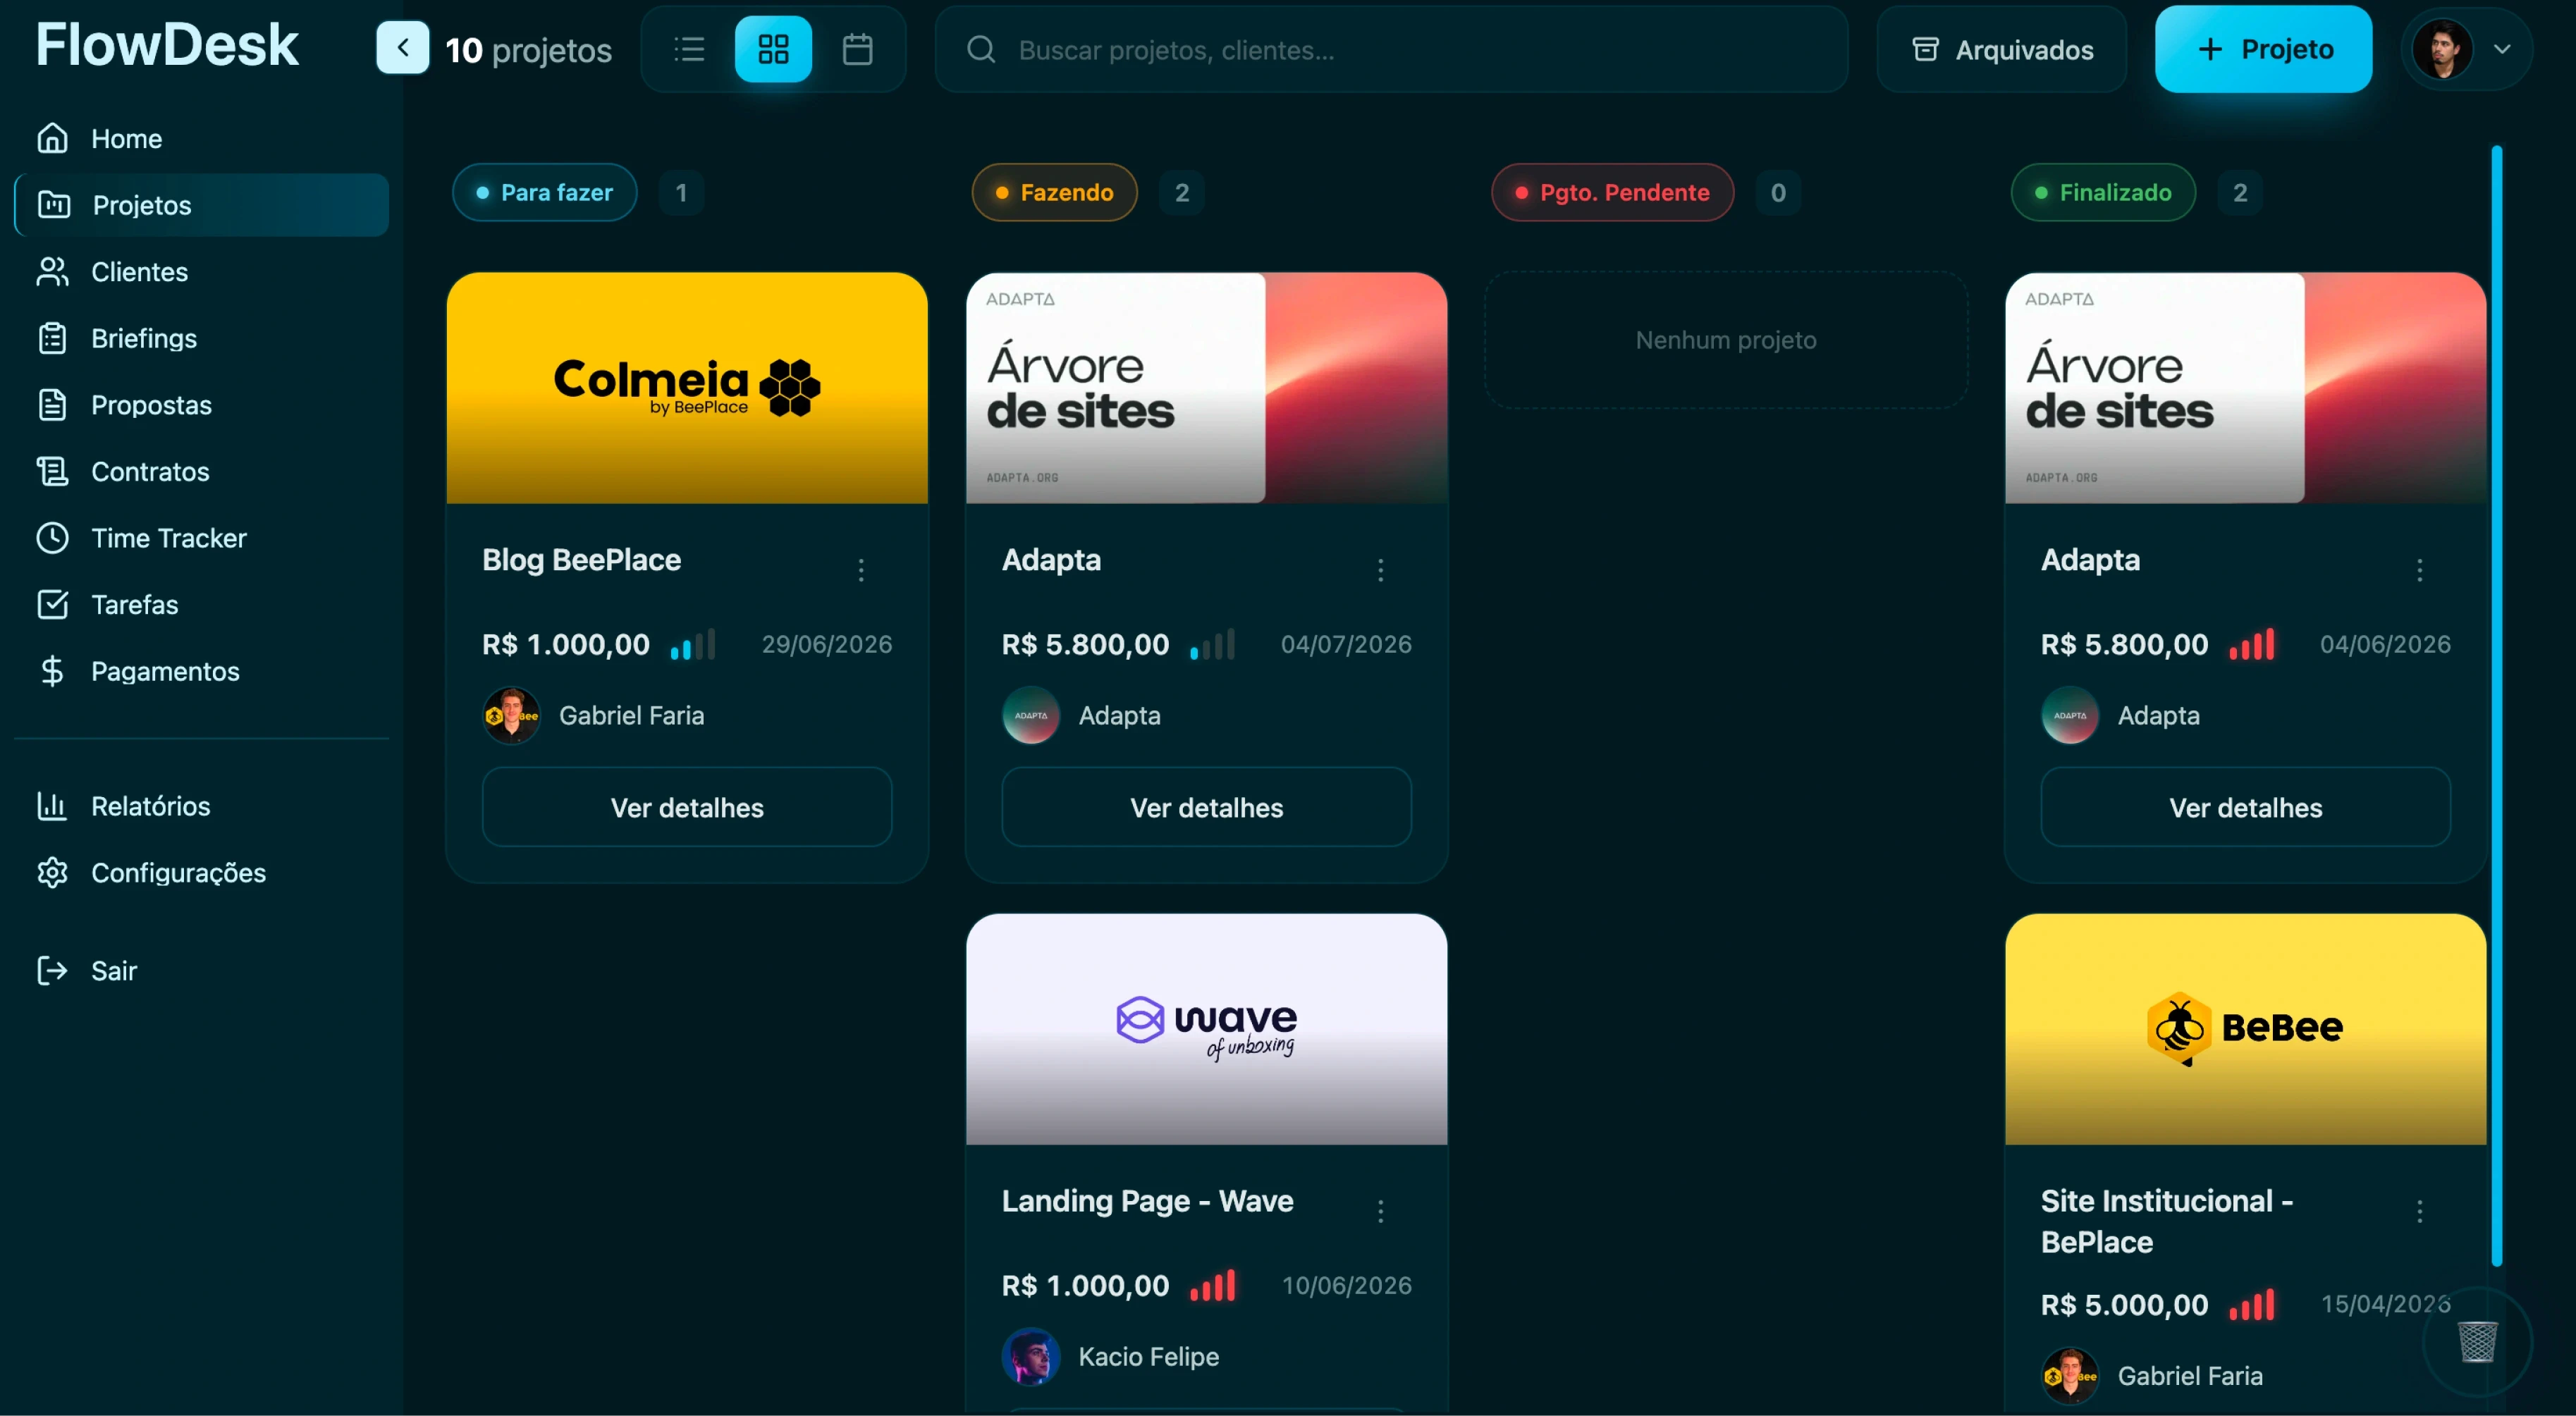Click the priority bars icon on Blog BeePlace
This screenshot has width=2576, height=1416.
point(693,644)
